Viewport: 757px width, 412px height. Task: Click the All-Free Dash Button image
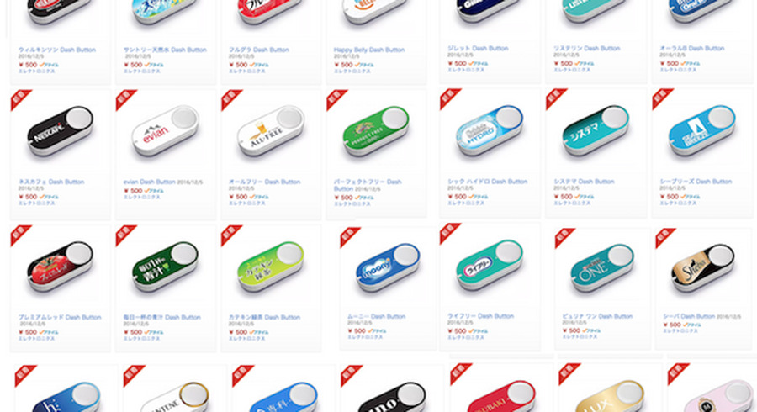click(271, 130)
